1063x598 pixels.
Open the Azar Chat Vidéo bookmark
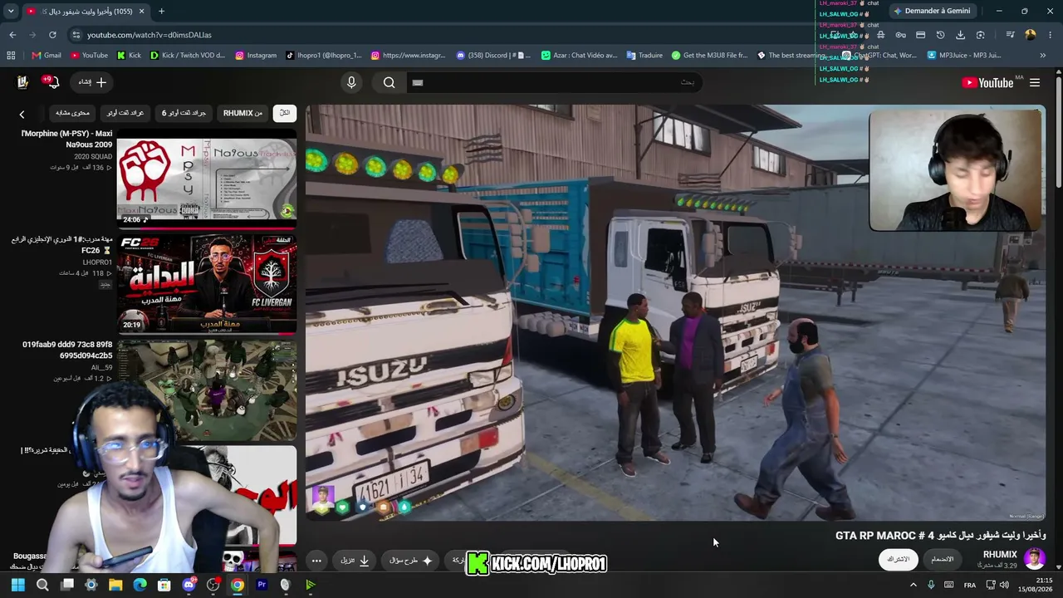[579, 56]
